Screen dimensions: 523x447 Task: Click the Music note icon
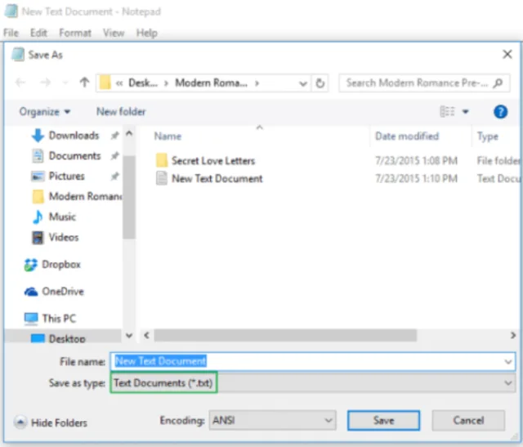tap(38, 217)
